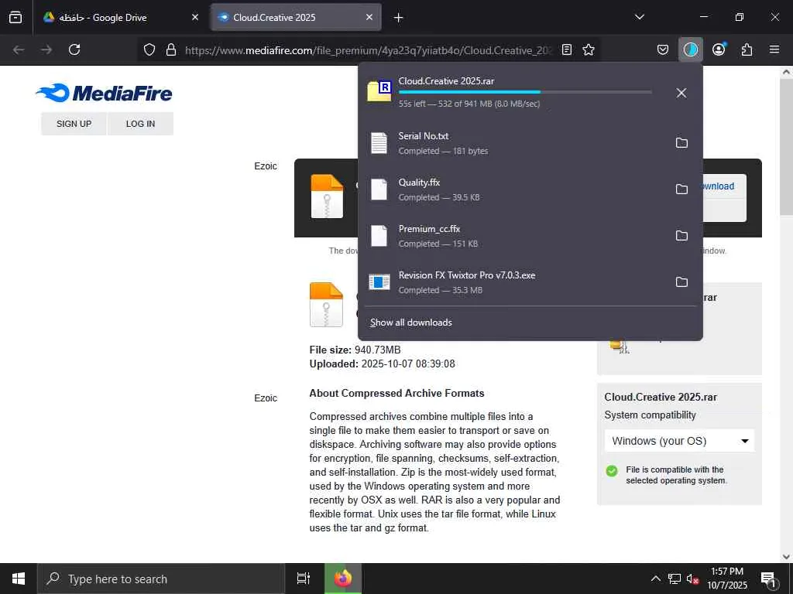The image size is (793, 594).
Task: Open a new tab with plus button
Action: point(399,18)
